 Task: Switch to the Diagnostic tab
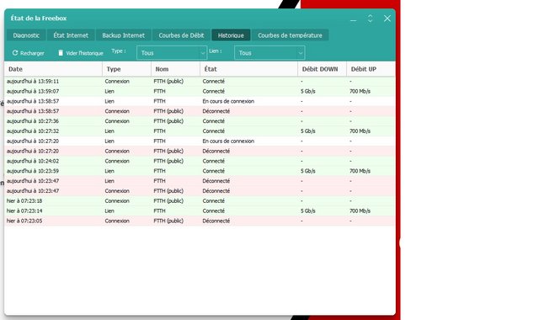[26, 35]
